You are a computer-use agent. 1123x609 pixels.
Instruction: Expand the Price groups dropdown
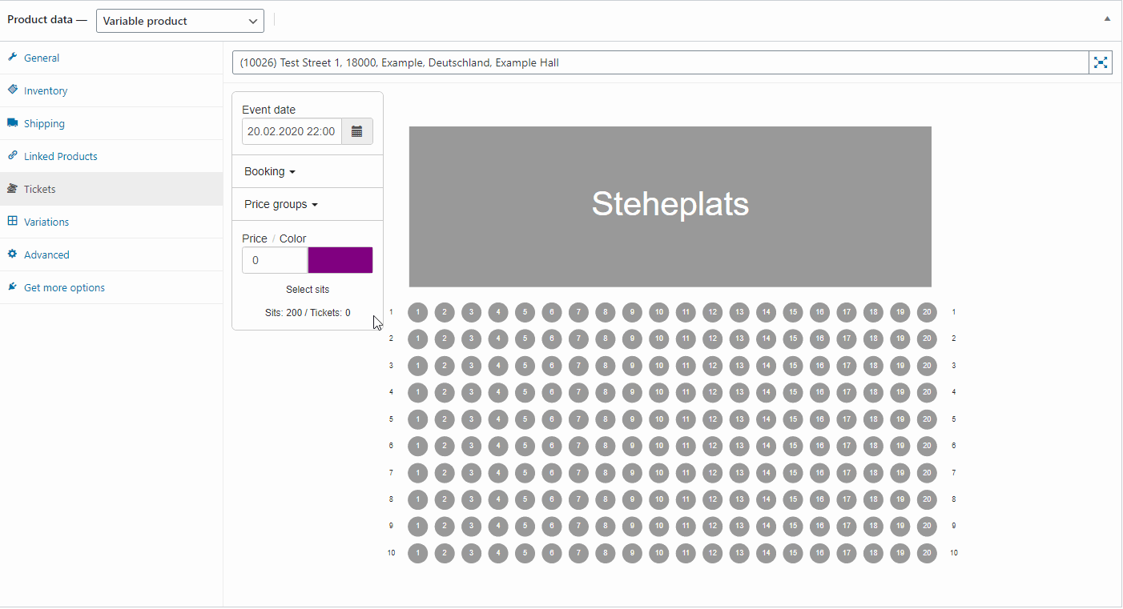coord(281,204)
